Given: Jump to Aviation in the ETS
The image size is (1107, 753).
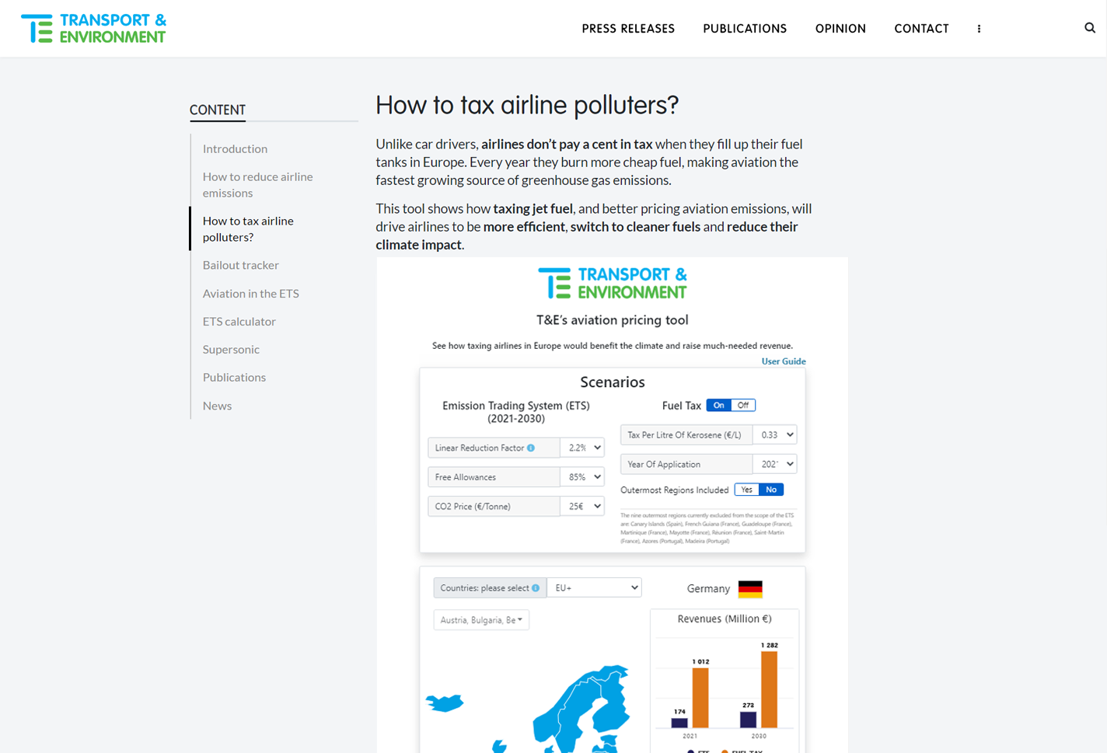Looking at the screenshot, I should [250, 293].
